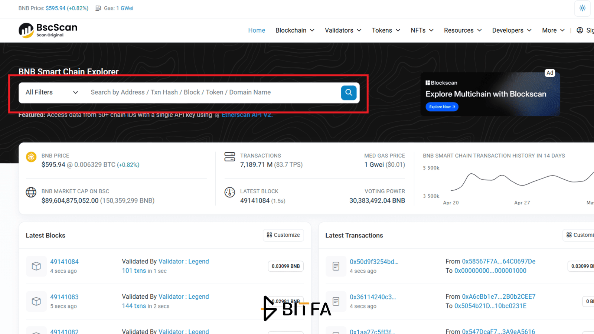Open the Etherscan API V2 link

247,115
